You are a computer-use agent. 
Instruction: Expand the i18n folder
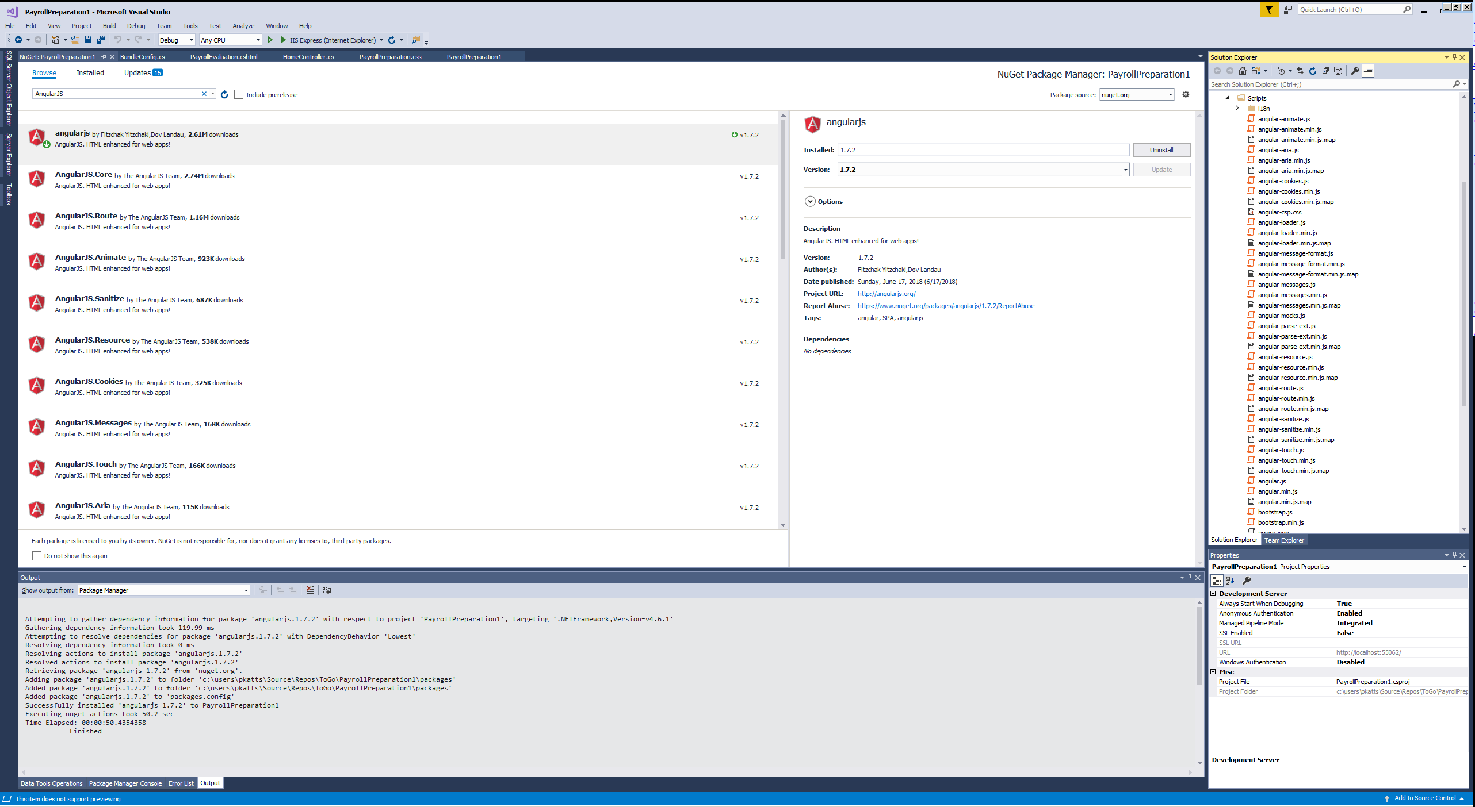pyautogui.click(x=1237, y=108)
